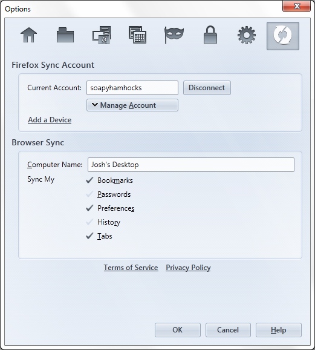
Task: Click the Cancel button
Action: (x=228, y=330)
